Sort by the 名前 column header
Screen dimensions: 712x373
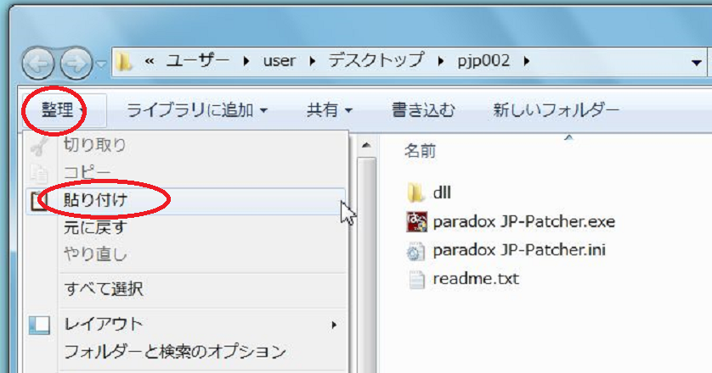click(420, 151)
